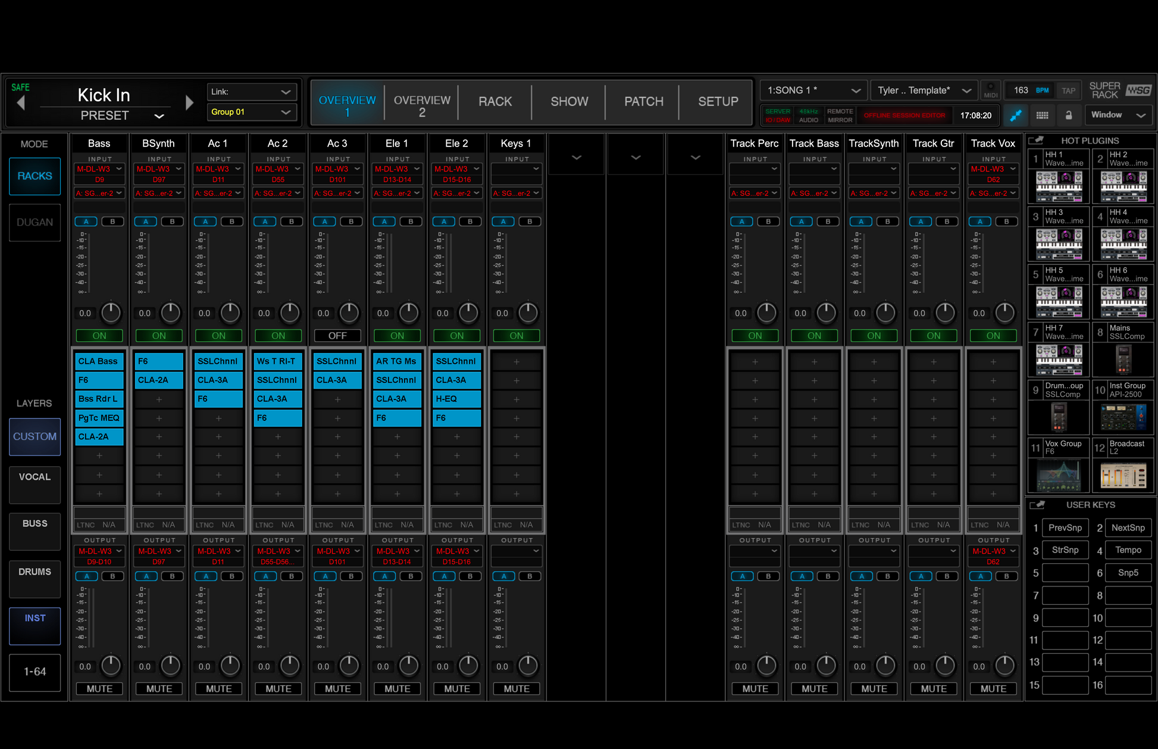1158x749 pixels.
Task: Open the Window dropdown menu
Action: (x=1118, y=115)
